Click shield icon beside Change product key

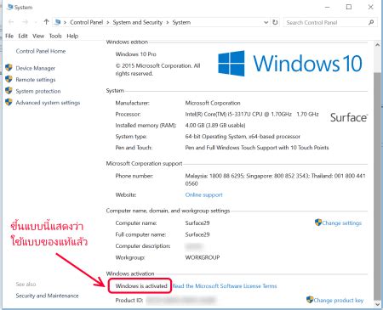310,300
